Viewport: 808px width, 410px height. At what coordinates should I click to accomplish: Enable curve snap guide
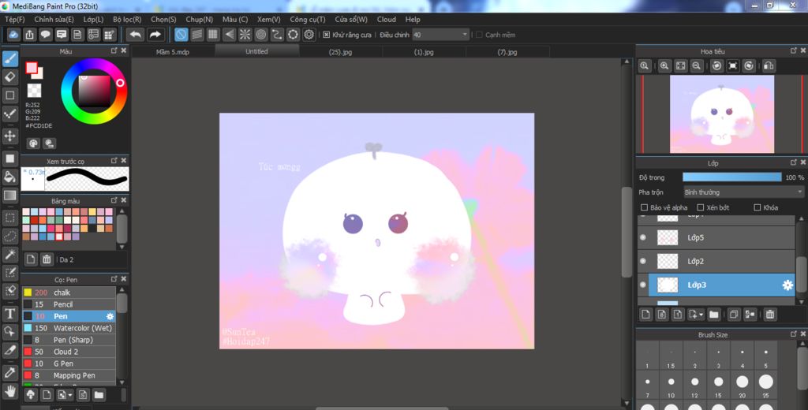click(x=277, y=35)
